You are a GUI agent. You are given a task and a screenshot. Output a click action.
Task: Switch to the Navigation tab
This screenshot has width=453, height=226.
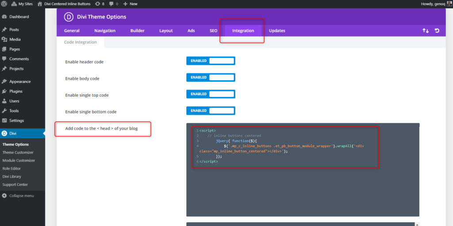click(105, 31)
